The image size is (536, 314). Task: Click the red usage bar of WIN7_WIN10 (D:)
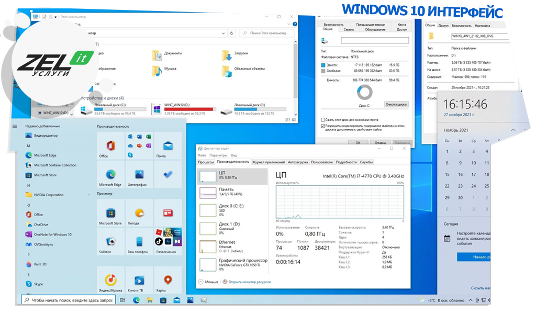(191, 109)
